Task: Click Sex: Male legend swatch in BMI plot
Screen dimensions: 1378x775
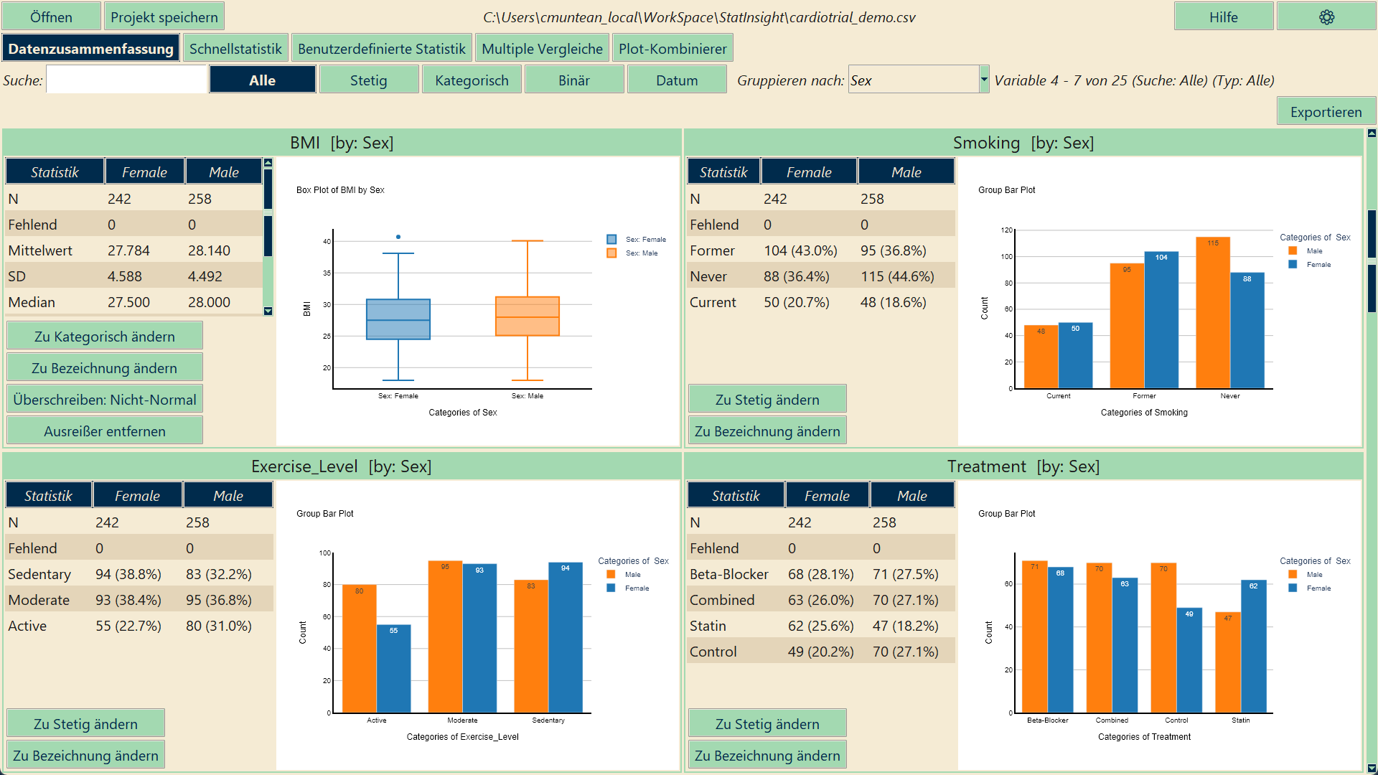Action: 611,253
